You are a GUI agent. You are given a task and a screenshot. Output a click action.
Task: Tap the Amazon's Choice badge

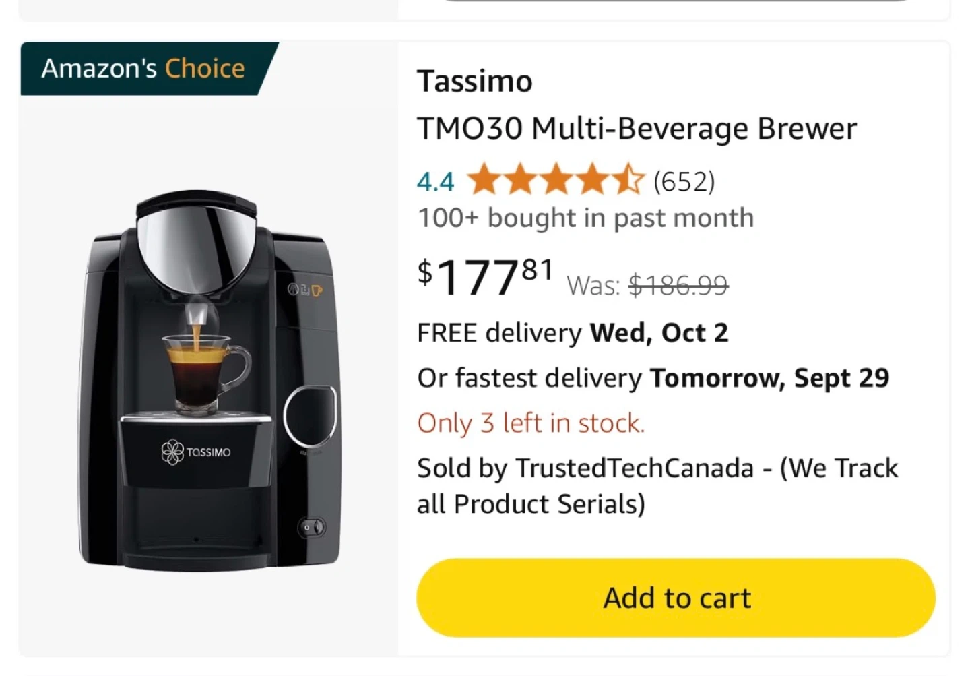[x=143, y=69]
